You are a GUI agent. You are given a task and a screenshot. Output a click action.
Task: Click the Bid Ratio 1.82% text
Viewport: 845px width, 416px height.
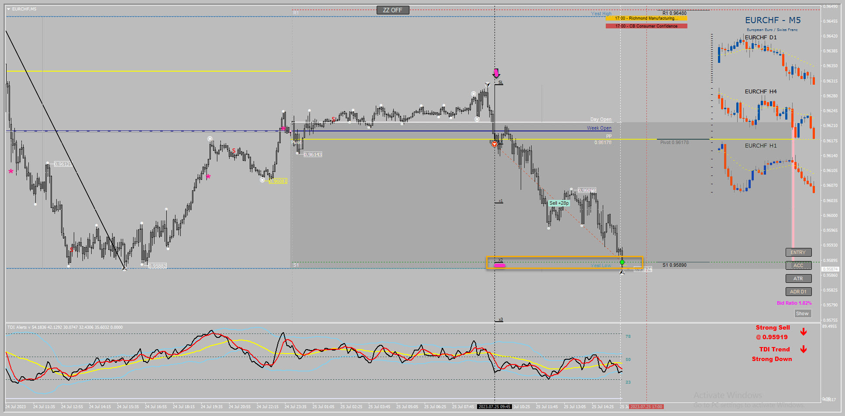(794, 303)
